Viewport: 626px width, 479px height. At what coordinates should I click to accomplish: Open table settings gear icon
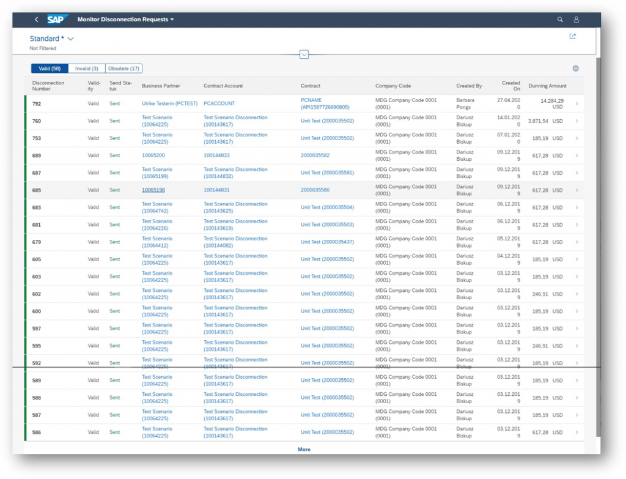coord(576,69)
